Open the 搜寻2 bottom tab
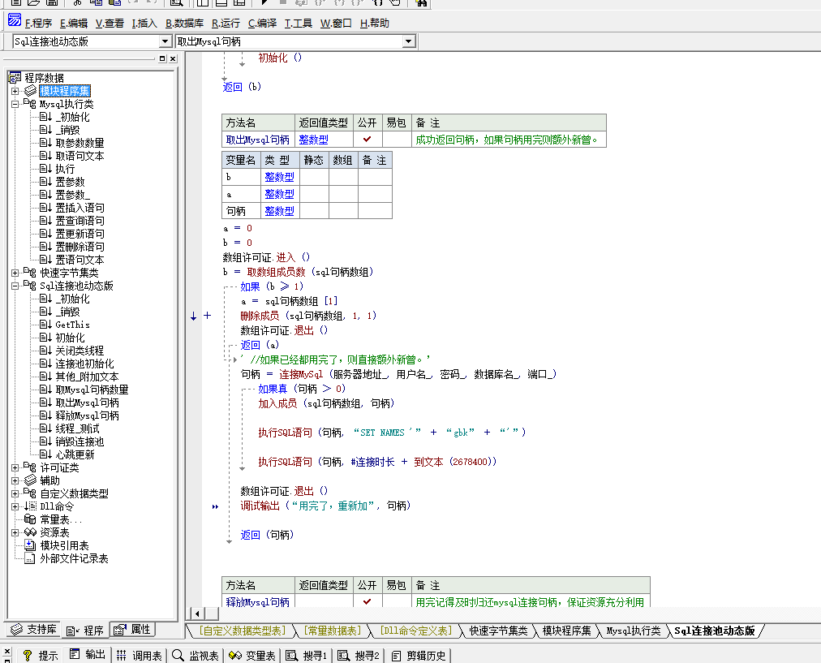The height and width of the screenshot is (663, 821). (x=358, y=655)
